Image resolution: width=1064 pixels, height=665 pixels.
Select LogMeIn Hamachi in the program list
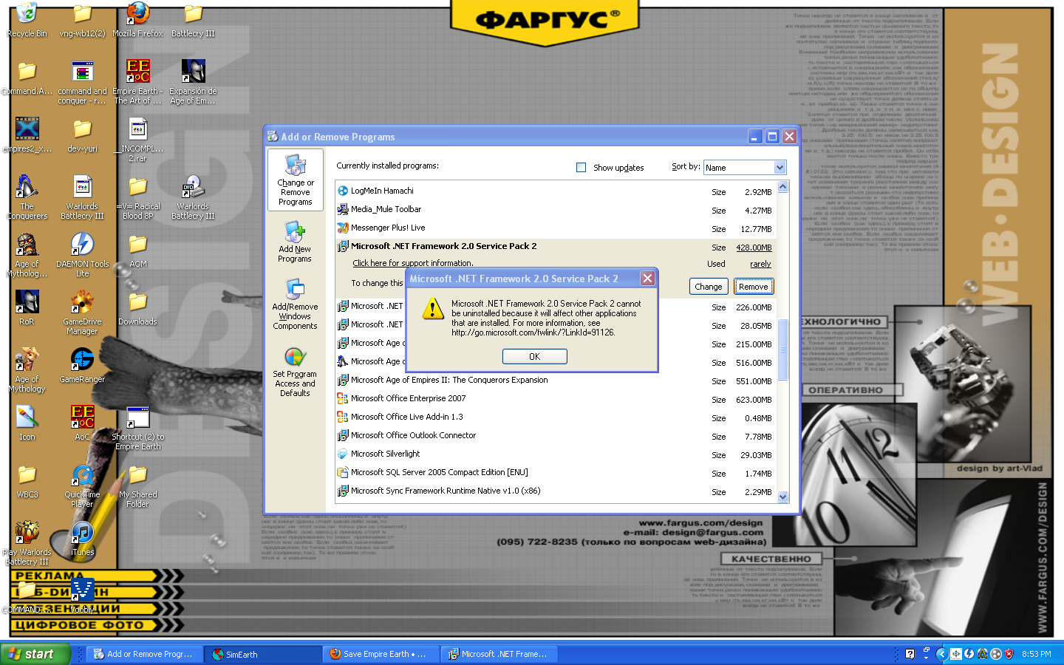pyautogui.click(x=382, y=191)
